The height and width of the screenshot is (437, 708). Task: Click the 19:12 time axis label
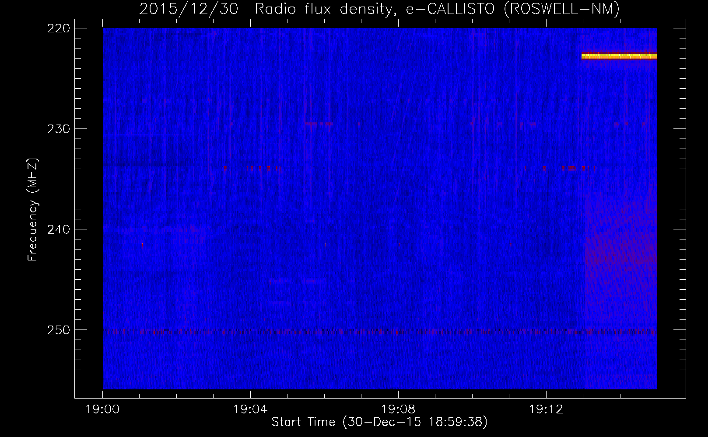pyautogui.click(x=546, y=409)
